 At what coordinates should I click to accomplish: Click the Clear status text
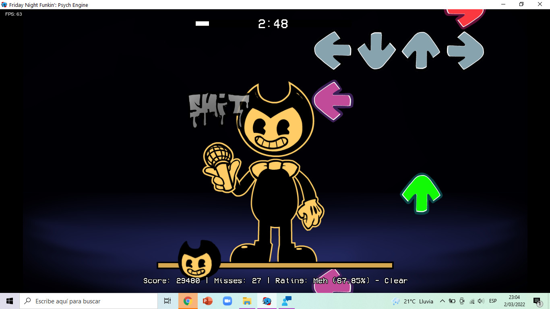[x=396, y=281]
